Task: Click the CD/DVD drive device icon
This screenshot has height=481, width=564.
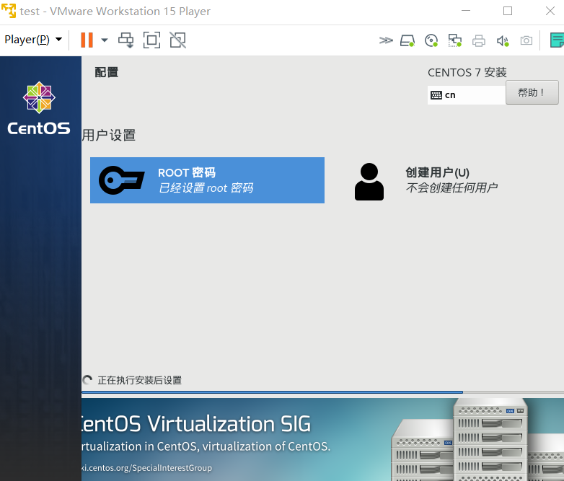Action: point(431,40)
